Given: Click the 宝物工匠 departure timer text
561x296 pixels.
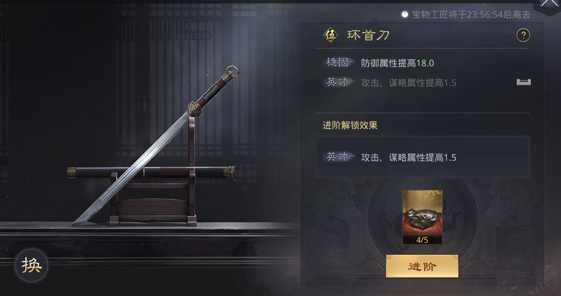Looking at the screenshot, I should pos(471,15).
